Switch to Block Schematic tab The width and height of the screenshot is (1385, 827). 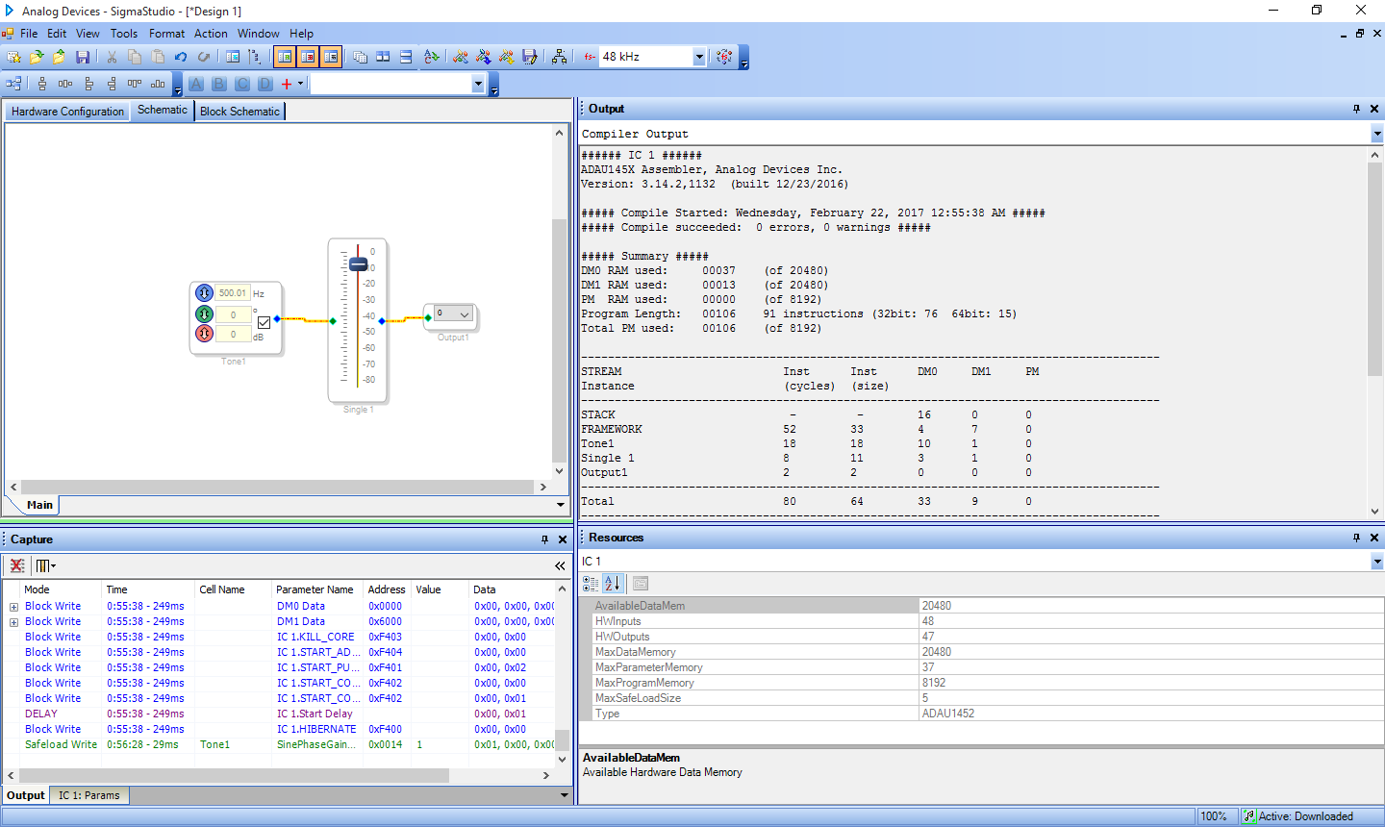pyautogui.click(x=239, y=112)
